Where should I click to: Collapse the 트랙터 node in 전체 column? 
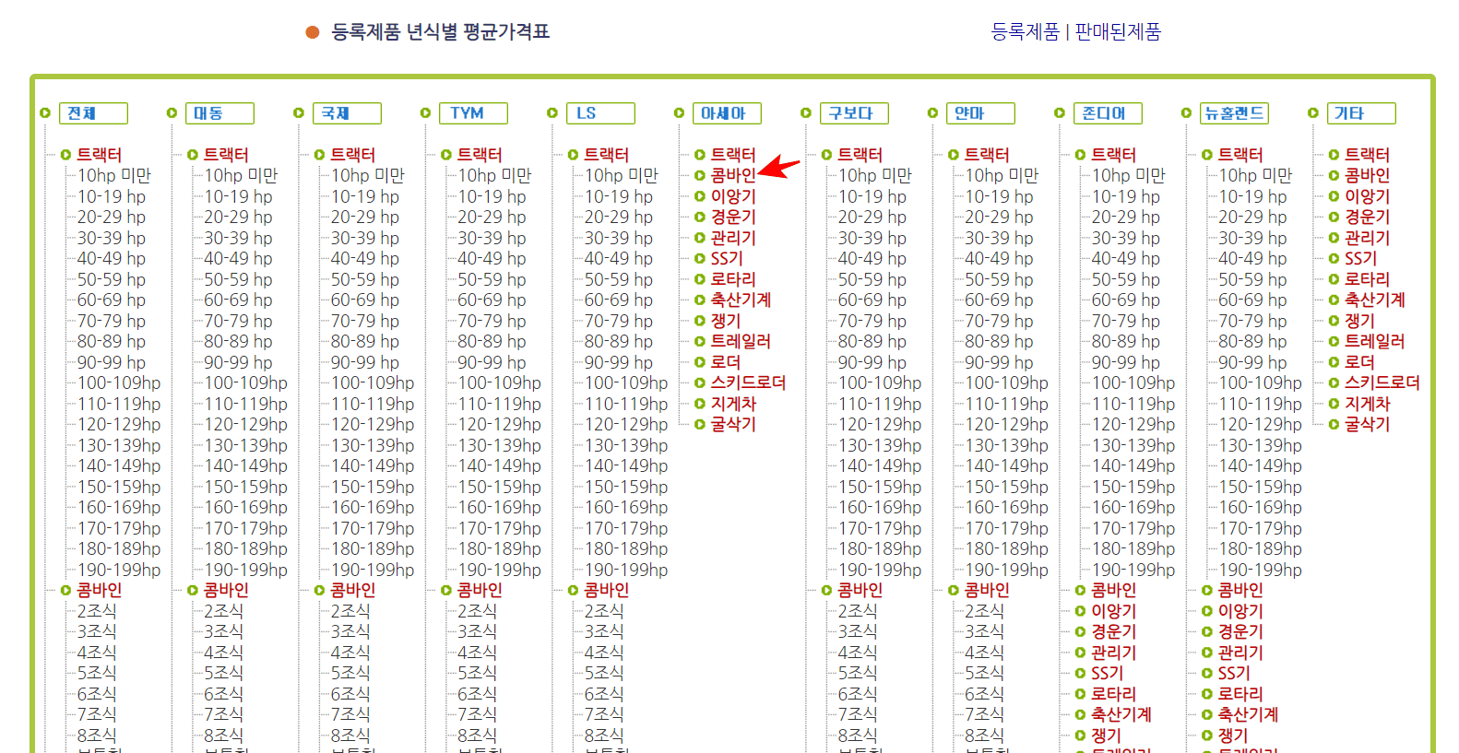click(x=65, y=155)
